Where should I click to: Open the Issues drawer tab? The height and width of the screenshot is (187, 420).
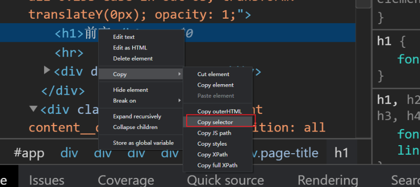click(x=47, y=180)
